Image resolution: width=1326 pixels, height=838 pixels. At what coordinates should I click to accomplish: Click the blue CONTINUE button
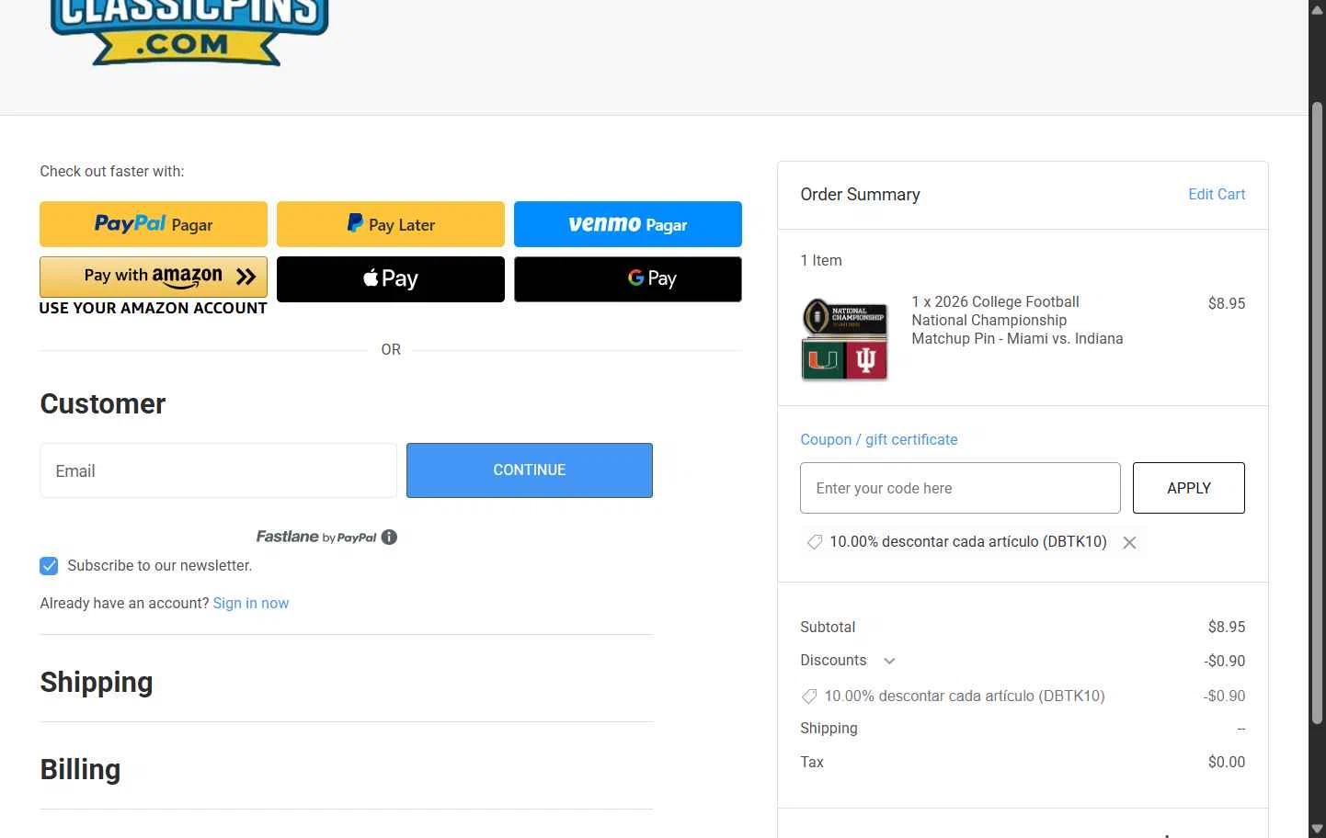pos(530,470)
